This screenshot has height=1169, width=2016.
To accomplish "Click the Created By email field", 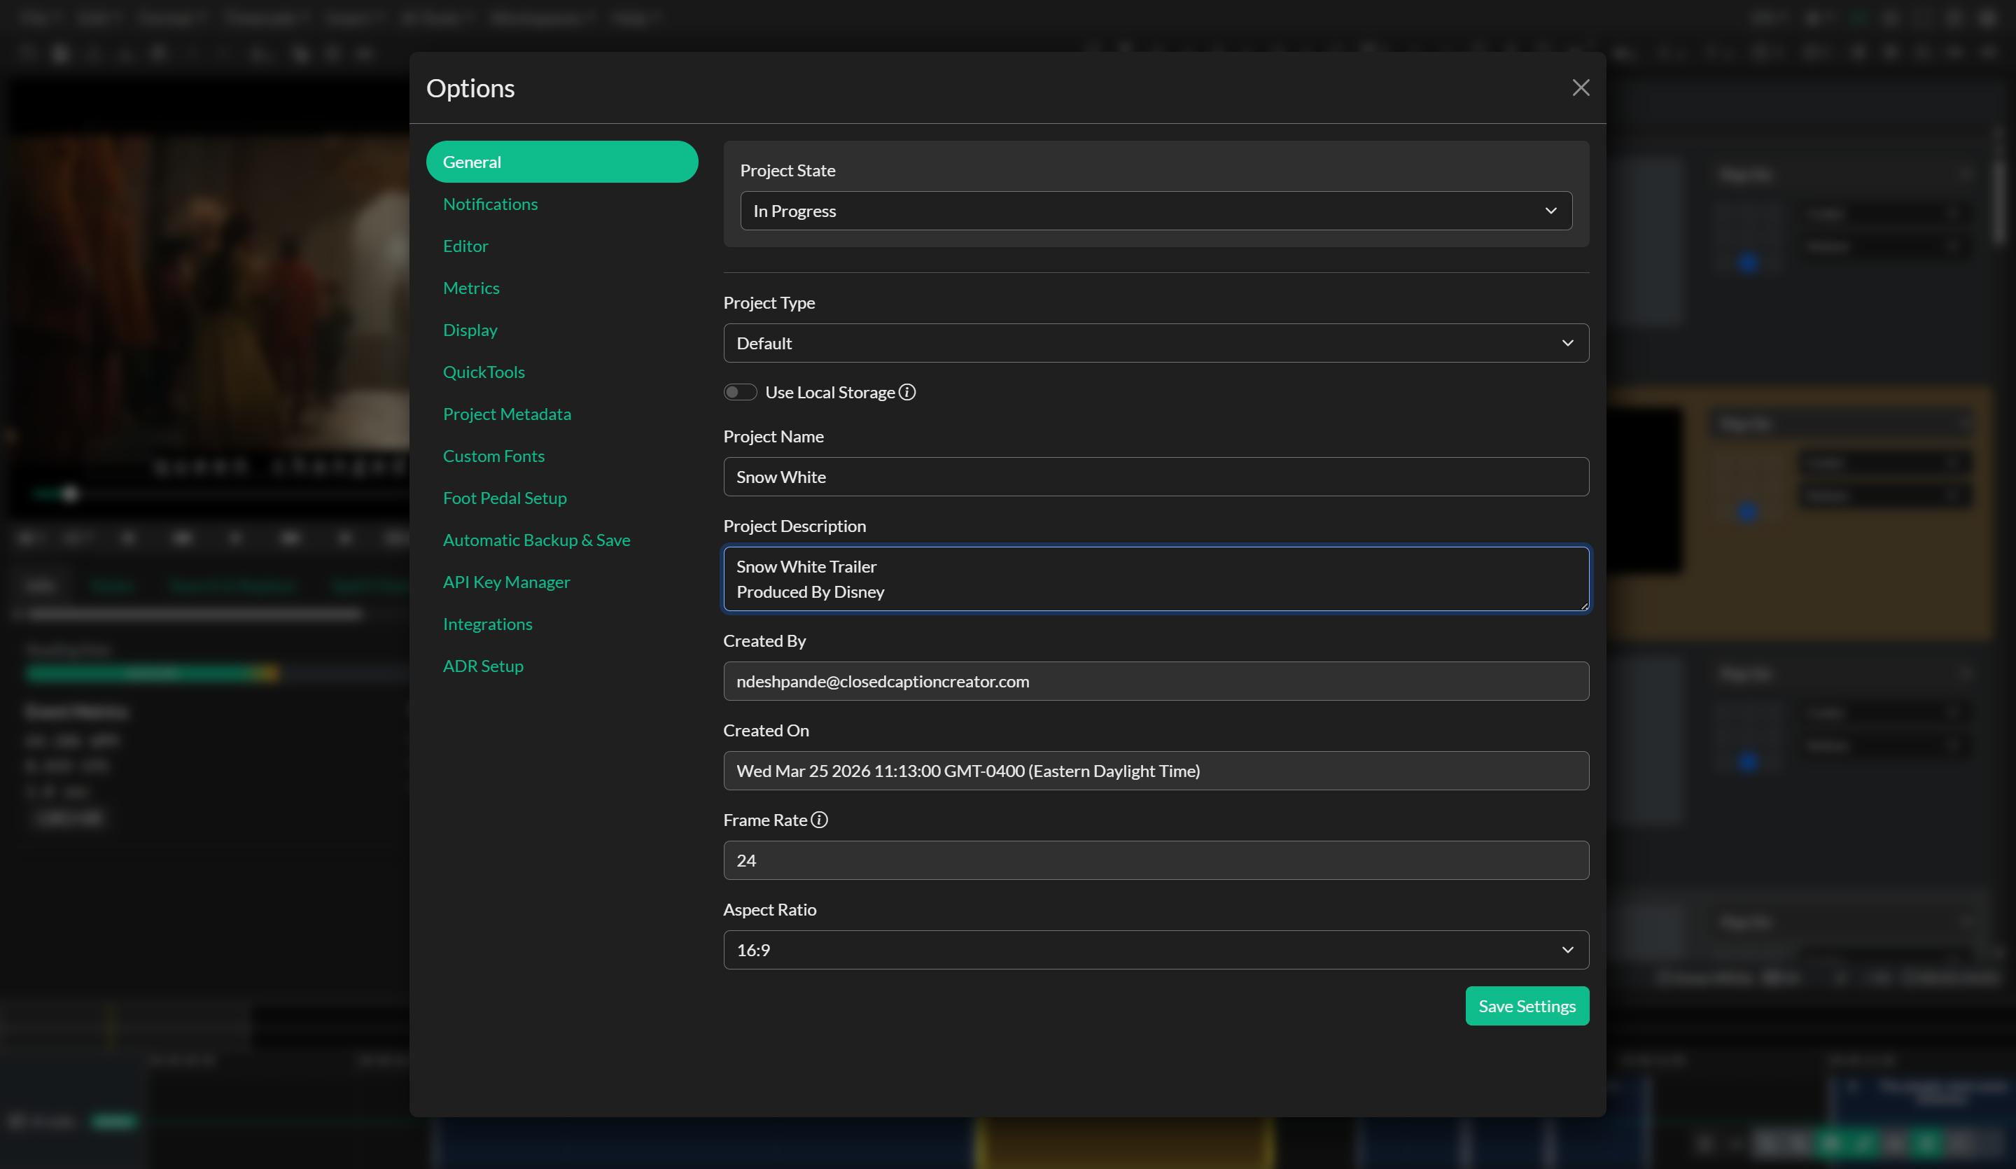I will coord(1156,681).
